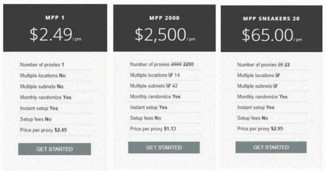Click Multiple locations check icon in MPP Sneakers 20
Screen dimensions: 326x171
coord(278,75)
